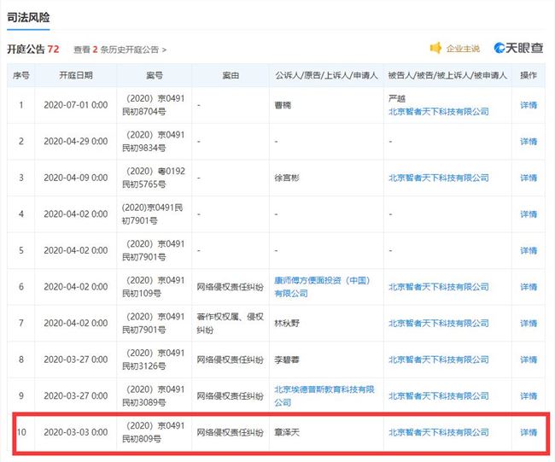
Task: Click the 案由 column header
Action: [x=230, y=75]
